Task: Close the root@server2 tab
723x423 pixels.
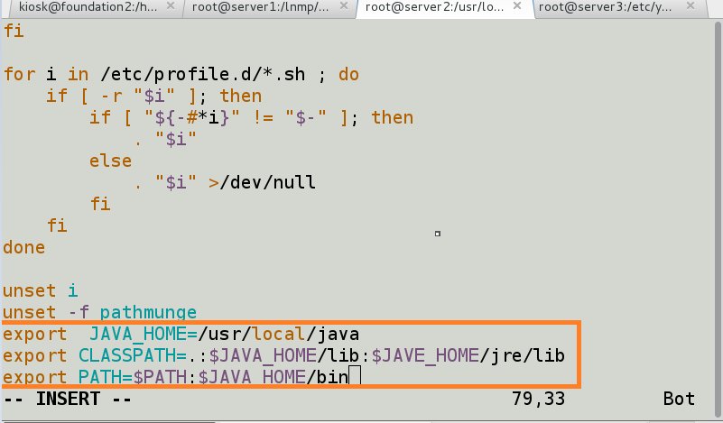Action: (517, 6)
